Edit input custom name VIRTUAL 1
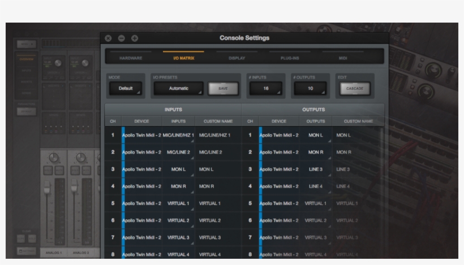The width and height of the screenshot is (464, 265). click(x=218, y=203)
